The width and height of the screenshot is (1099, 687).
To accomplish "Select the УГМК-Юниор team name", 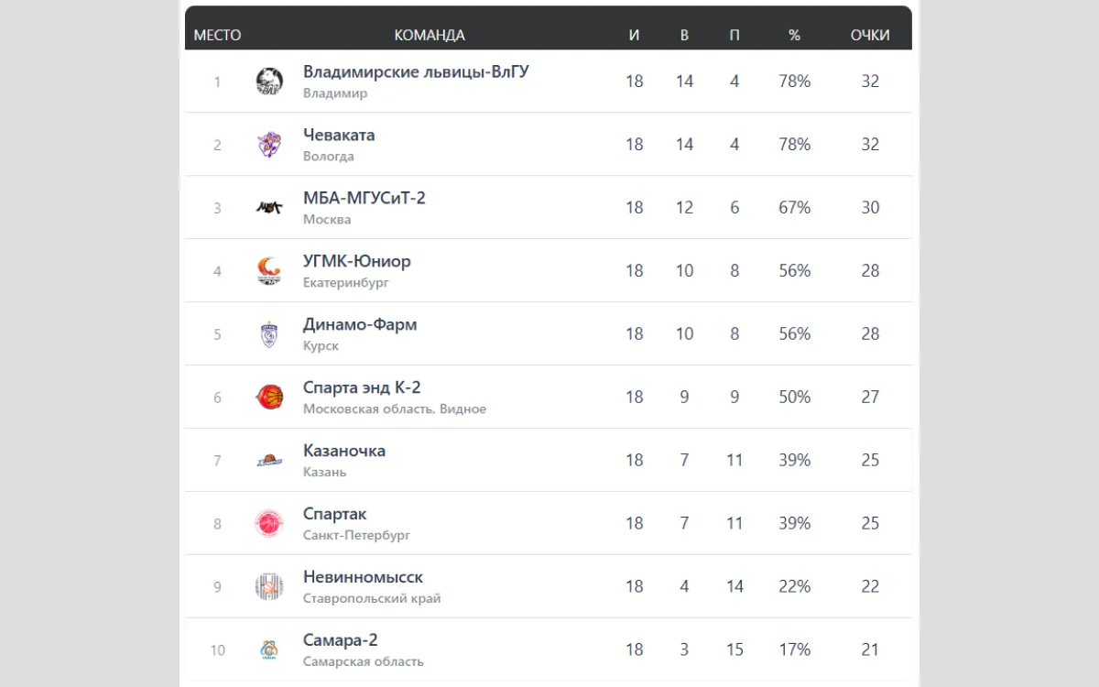I will [357, 262].
